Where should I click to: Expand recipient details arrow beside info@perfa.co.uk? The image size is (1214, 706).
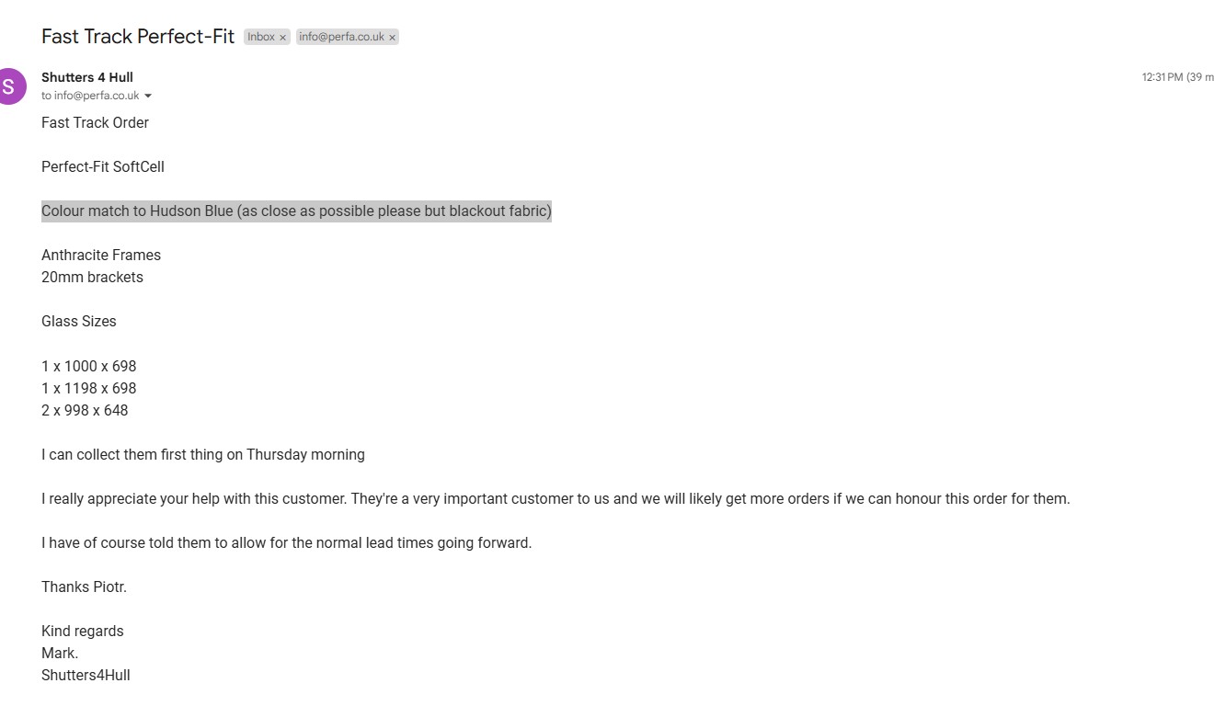click(x=148, y=97)
